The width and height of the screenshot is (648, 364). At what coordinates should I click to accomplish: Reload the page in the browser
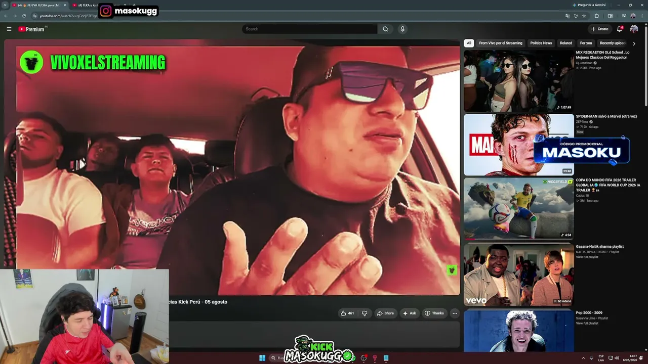[x=24, y=16]
